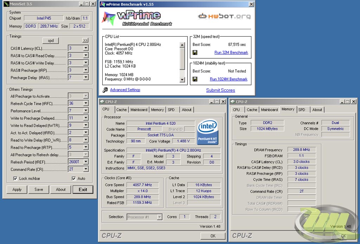The width and height of the screenshot is (360, 244).
Task: Click the wrench icon beside Advanced Settings
Action: (x=105, y=90)
